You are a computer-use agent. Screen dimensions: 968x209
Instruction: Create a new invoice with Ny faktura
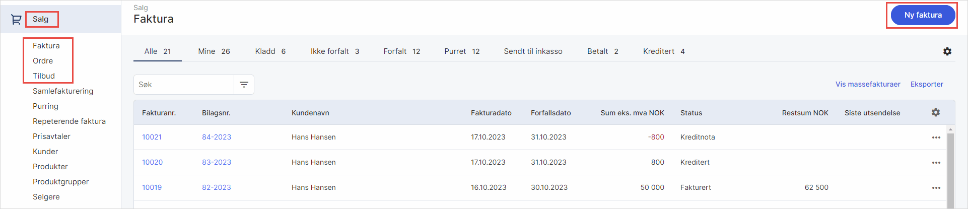coord(923,15)
